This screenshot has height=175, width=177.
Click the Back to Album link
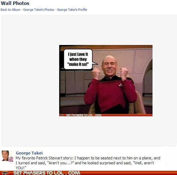(10, 10)
